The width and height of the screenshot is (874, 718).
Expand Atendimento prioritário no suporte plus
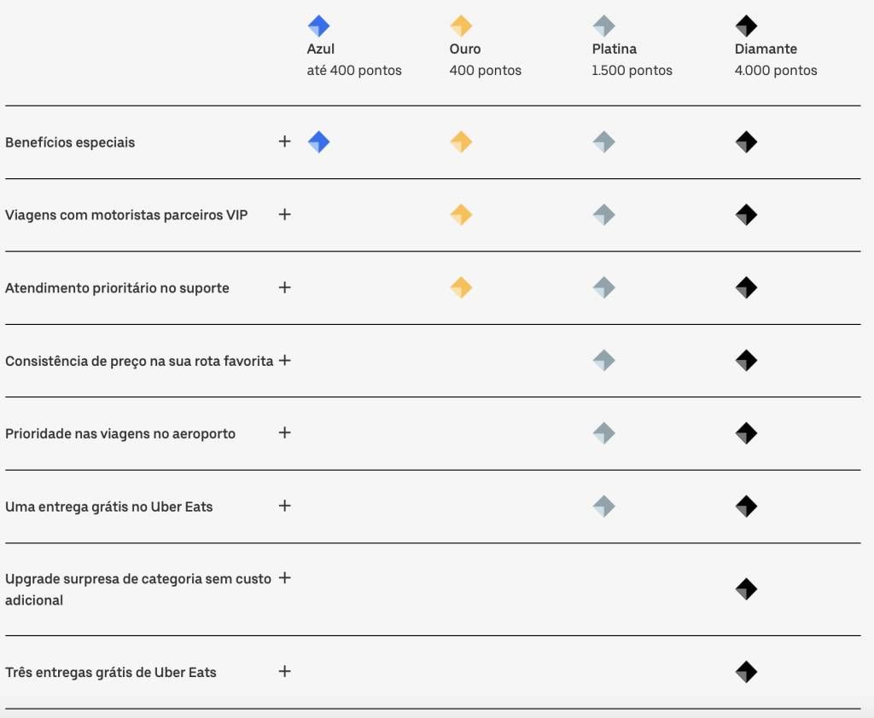(x=285, y=287)
